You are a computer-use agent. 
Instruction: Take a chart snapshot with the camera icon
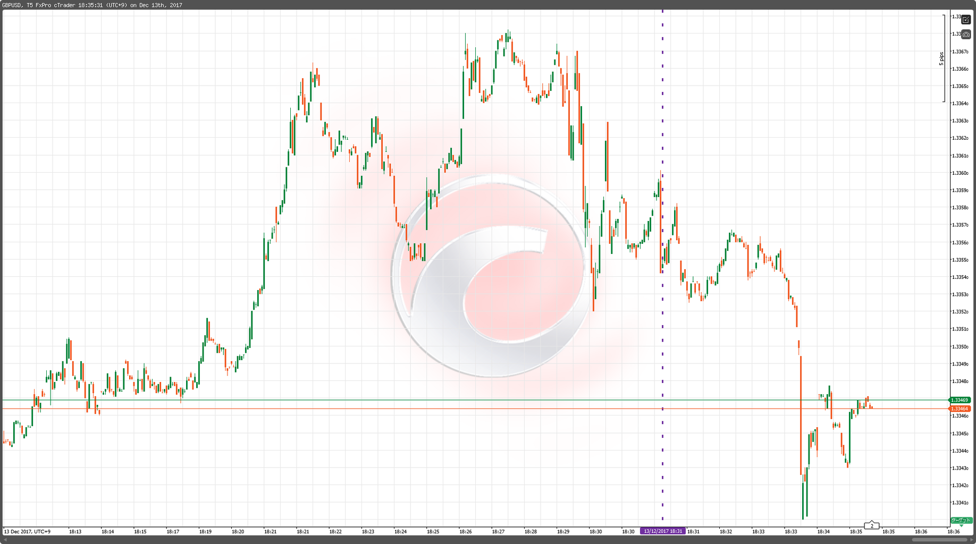(966, 35)
